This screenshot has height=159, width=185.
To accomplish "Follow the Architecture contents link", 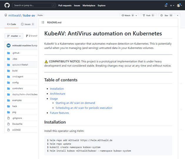I will (x=58, y=94).
